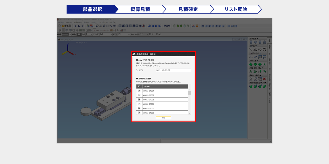329x164 pixels.
Task: Click the zoom-in magnifier icon
Action: tap(100, 26)
